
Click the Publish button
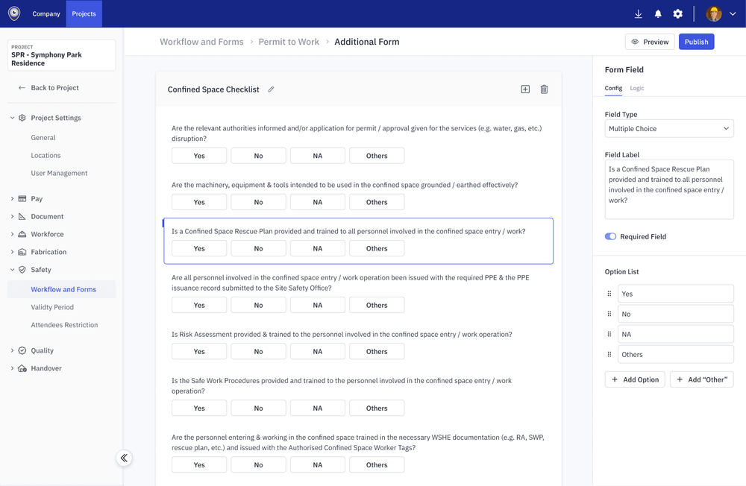[696, 42]
